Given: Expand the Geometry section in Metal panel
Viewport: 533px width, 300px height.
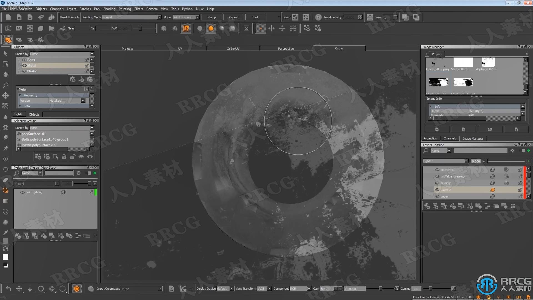Looking at the screenshot, I should (21, 95).
